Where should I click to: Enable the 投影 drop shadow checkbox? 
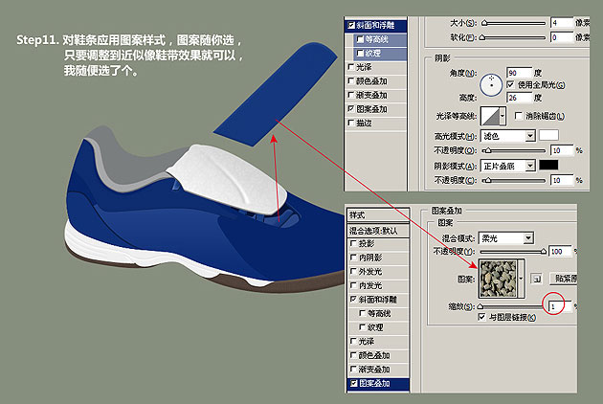(349, 243)
